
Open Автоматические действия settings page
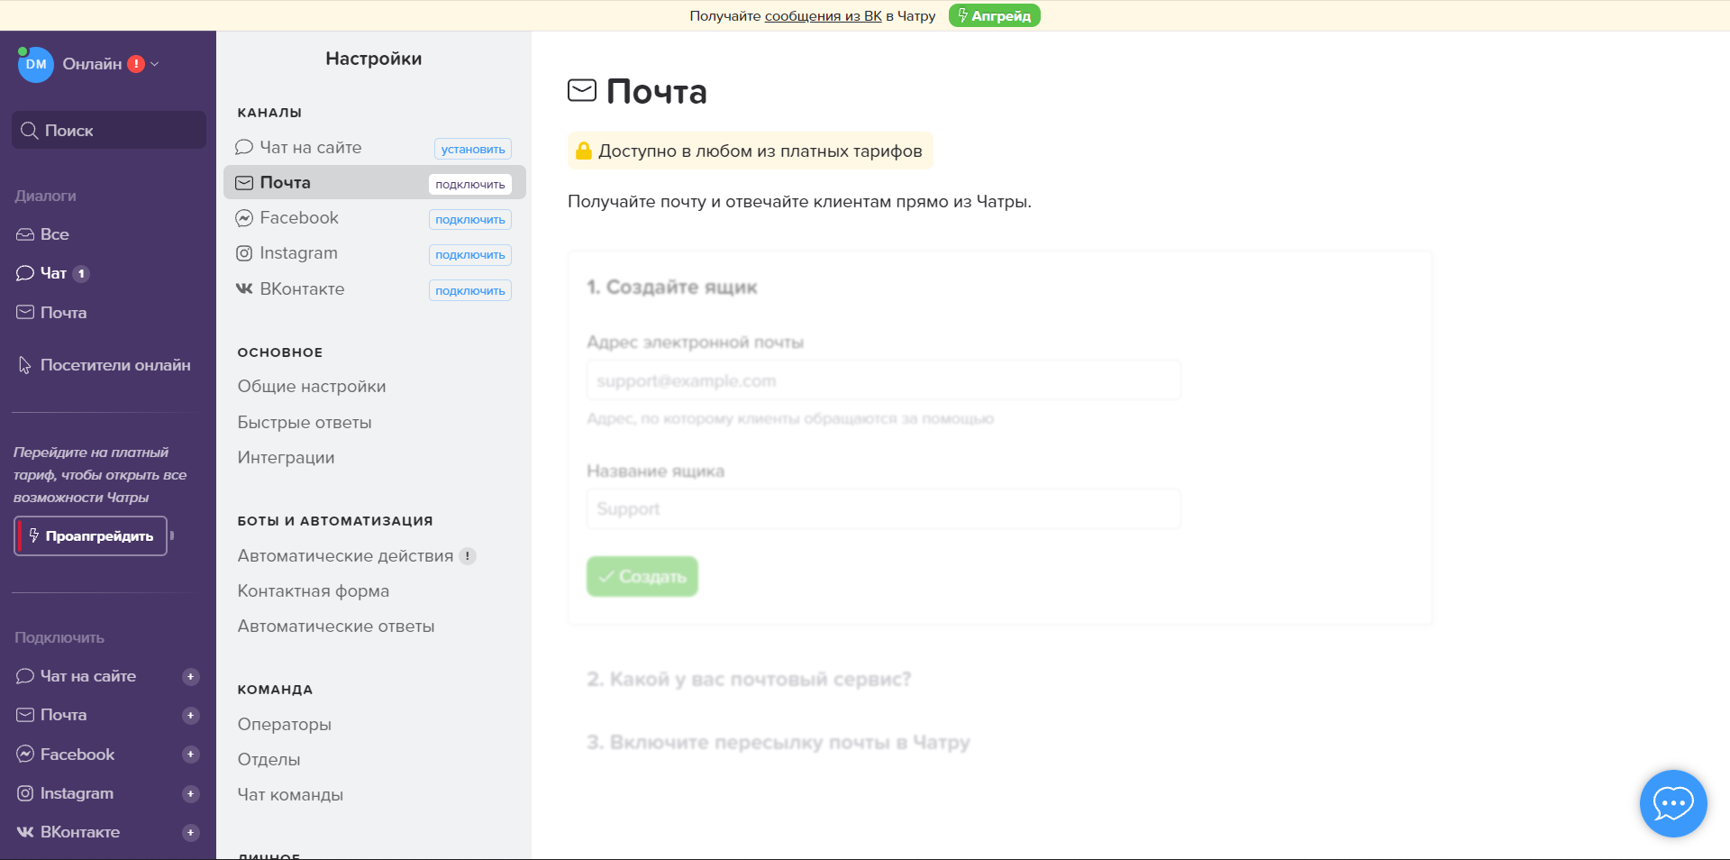click(x=345, y=556)
